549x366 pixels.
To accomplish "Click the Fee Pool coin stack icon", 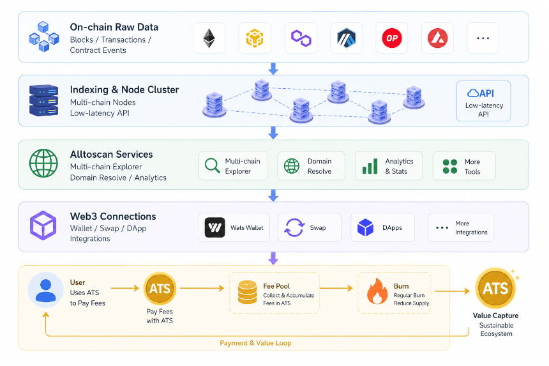I will pos(248,292).
